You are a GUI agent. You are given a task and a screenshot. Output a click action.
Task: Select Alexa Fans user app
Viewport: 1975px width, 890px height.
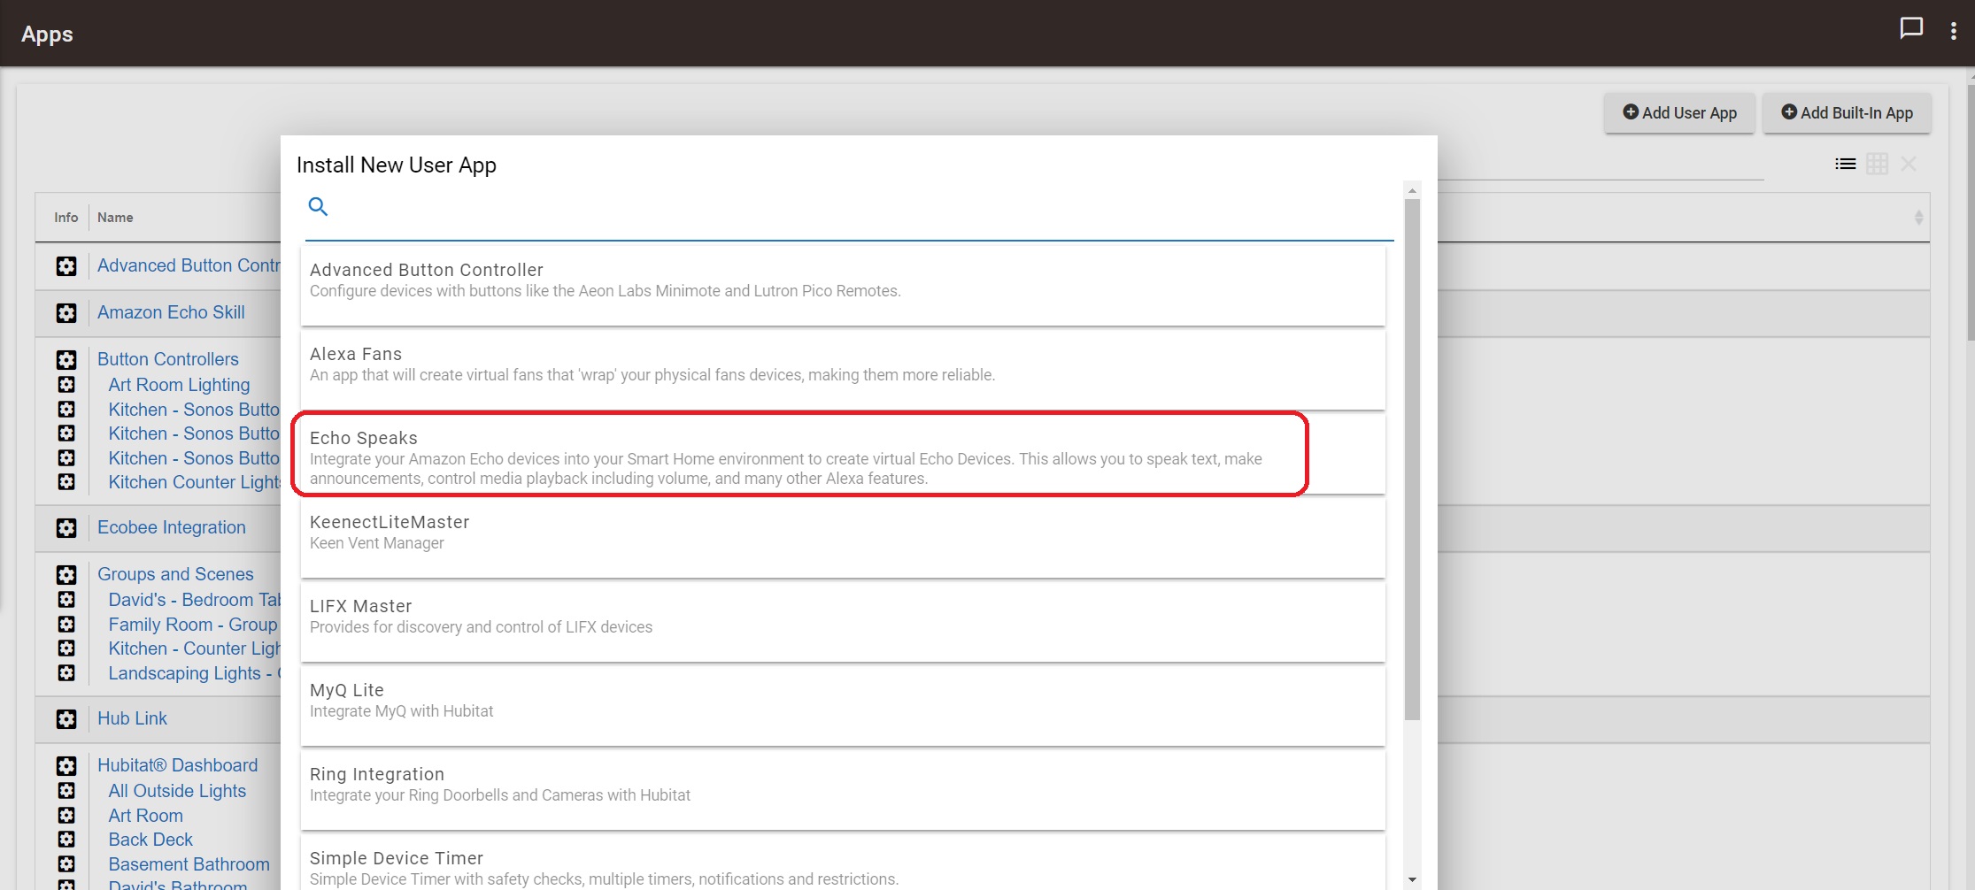[843, 369]
